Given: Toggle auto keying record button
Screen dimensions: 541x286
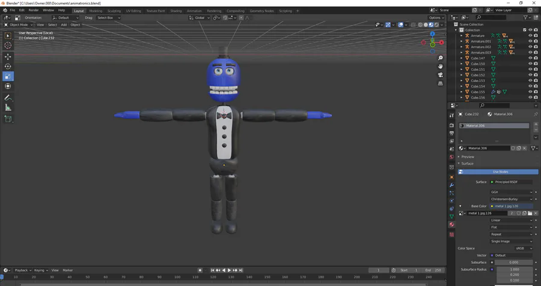Looking at the screenshot, I should coord(200,270).
